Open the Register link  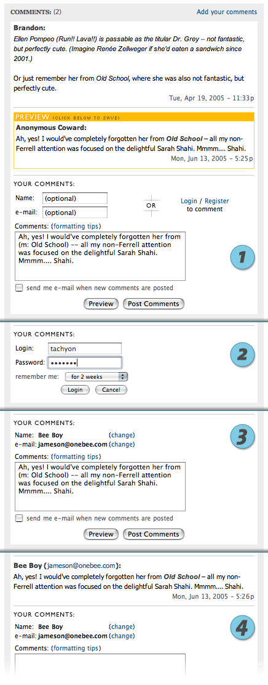(216, 201)
